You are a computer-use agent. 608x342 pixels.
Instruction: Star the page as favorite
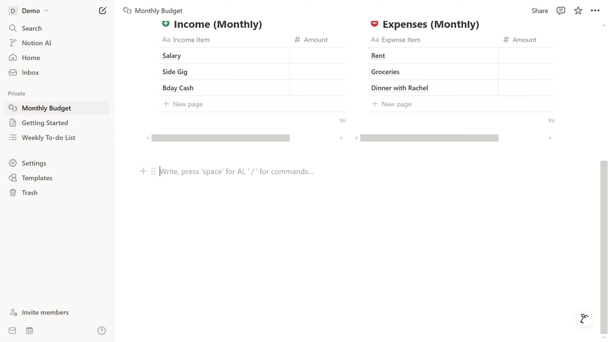tap(578, 11)
